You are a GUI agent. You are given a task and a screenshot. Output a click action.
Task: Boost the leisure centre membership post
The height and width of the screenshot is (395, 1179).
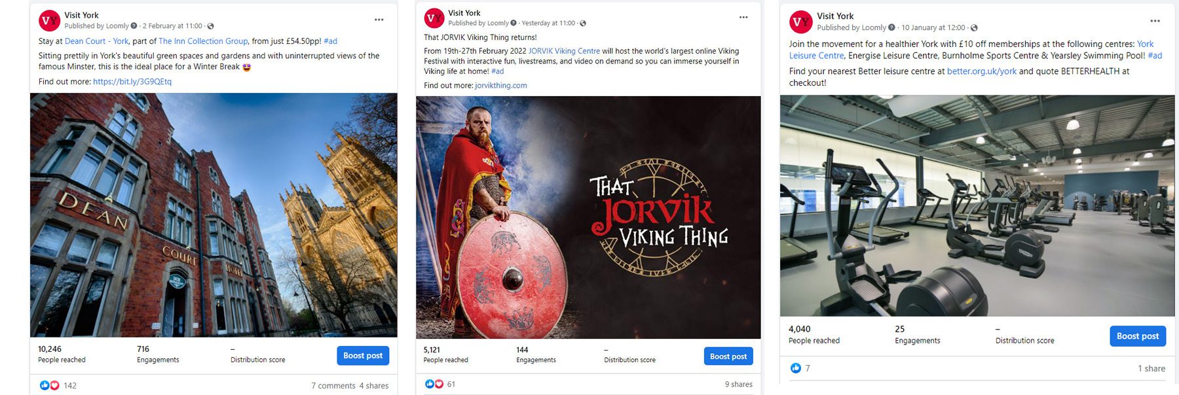pyautogui.click(x=1138, y=336)
